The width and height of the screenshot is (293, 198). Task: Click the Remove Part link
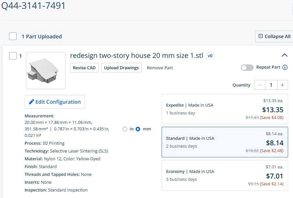(x=160, y=68)
